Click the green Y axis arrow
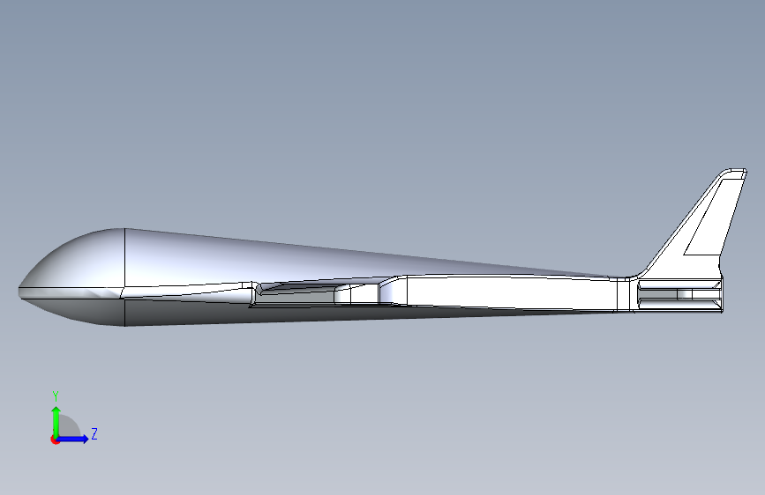This screenshot has width=765, height=495. (56, 421)
